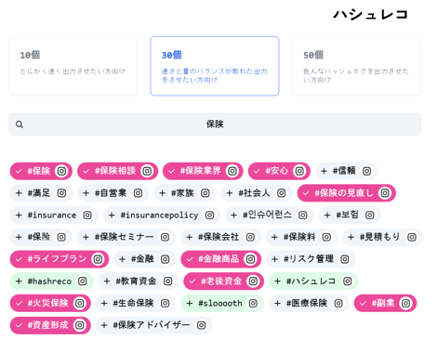Image resolution: width=438 pixels, height=353 pixels.
Task: Open Instagram icon on #insurance tag
Action: pyautogui.click(x=87, y=215)
